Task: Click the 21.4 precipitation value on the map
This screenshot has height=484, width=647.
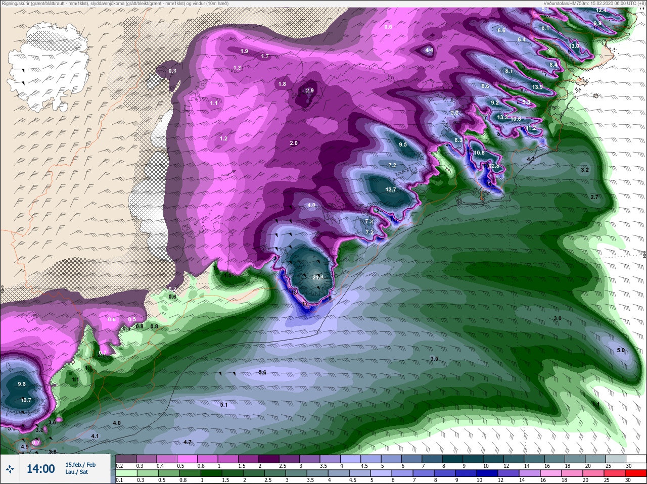Action: 318,277
